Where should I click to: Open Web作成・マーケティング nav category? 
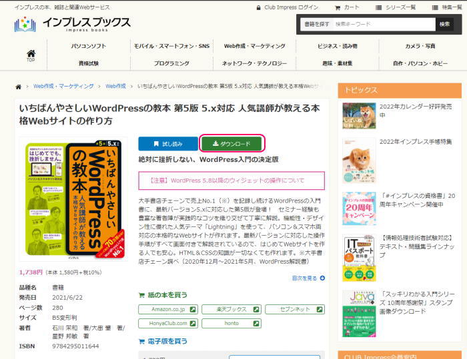[255, 46]
